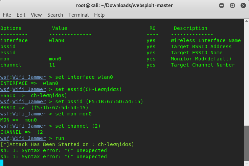Close the terminal window
The width and height of the screenshot is (249, 166).
(x=243, y=5)
